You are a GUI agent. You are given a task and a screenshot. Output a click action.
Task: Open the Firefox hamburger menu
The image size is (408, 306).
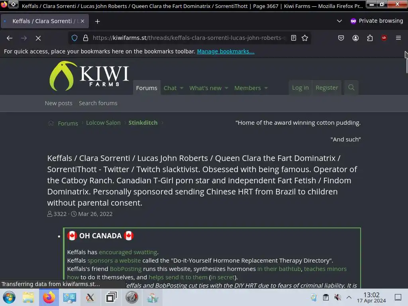[x=398, y=38]
